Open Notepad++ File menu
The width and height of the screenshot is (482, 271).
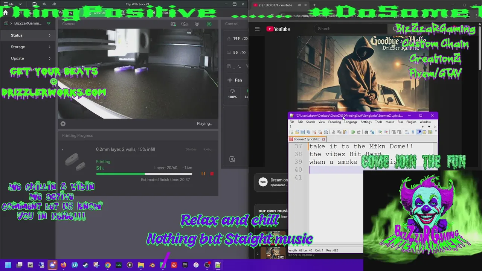click(x=292, y=122)
